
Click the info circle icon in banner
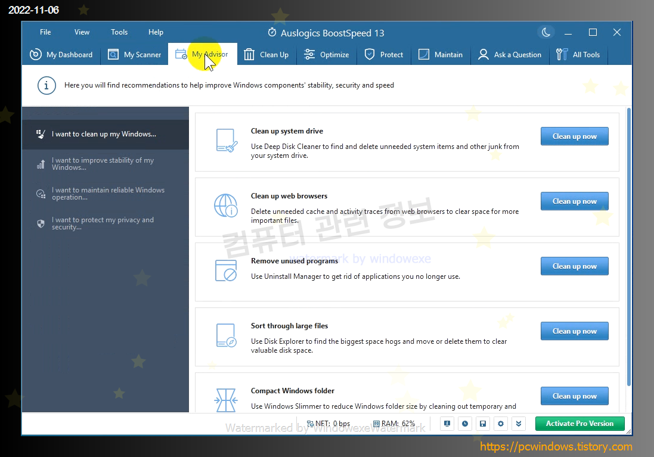[x=47, y=85]
